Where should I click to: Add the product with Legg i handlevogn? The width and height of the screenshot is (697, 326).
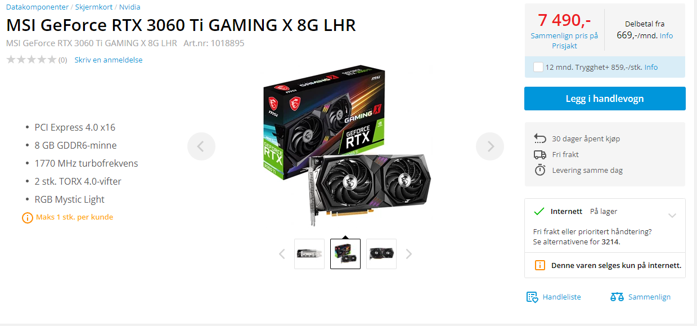(605, 99)
